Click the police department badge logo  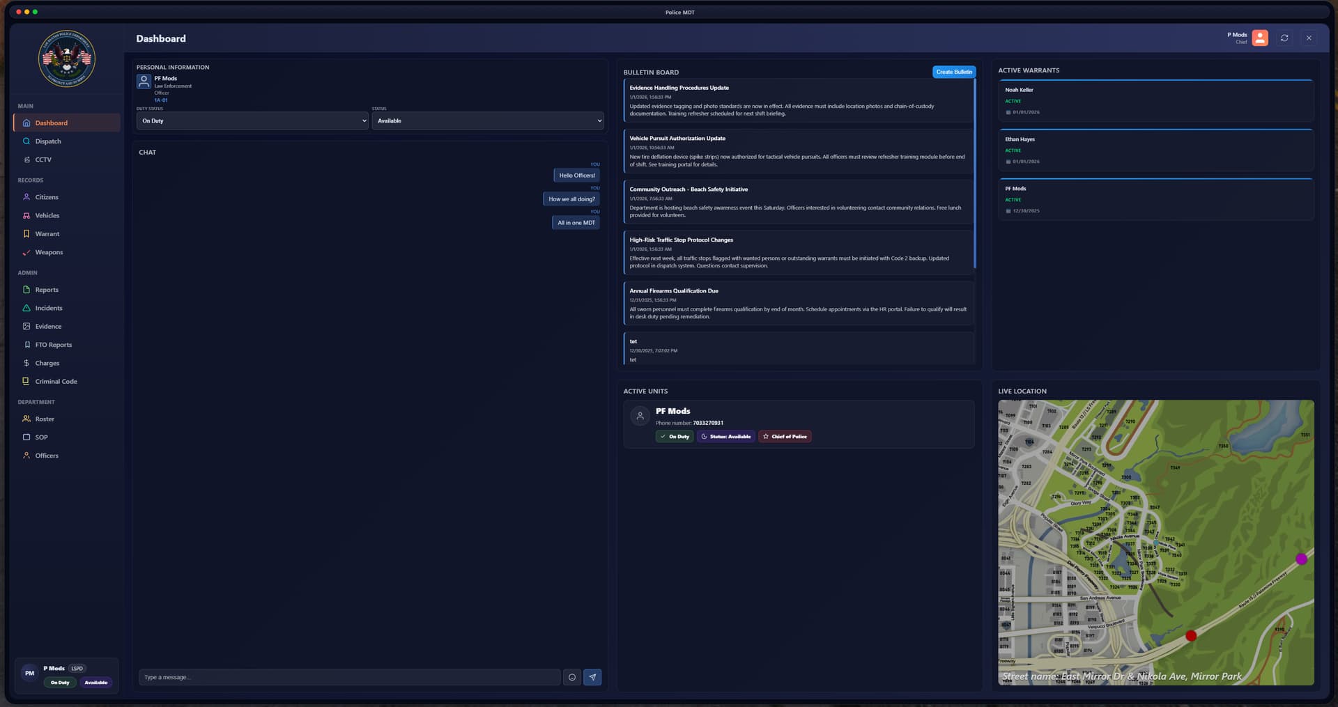[67, 59]
